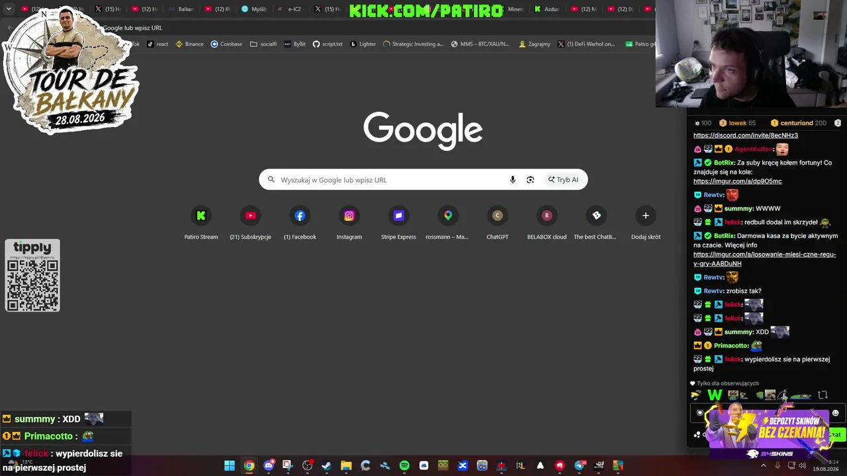Click summmy's WWWW chat message

pos(768,209)
